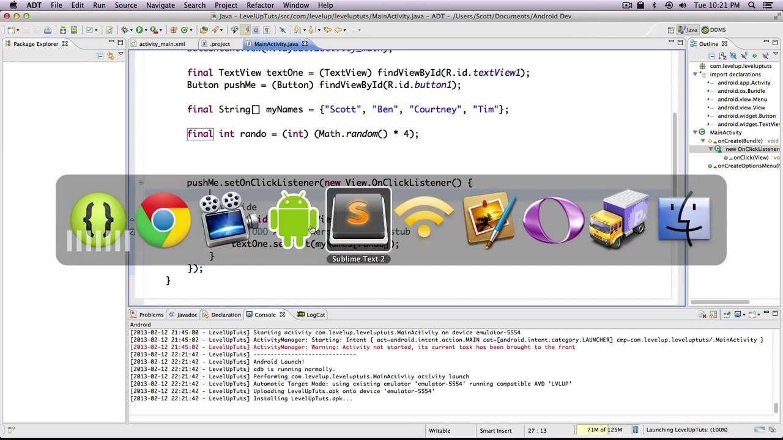Viewport: 783px width, 440px height.
Task: Select Finder icon in the app switcher
Action: (x=684, y=220)
